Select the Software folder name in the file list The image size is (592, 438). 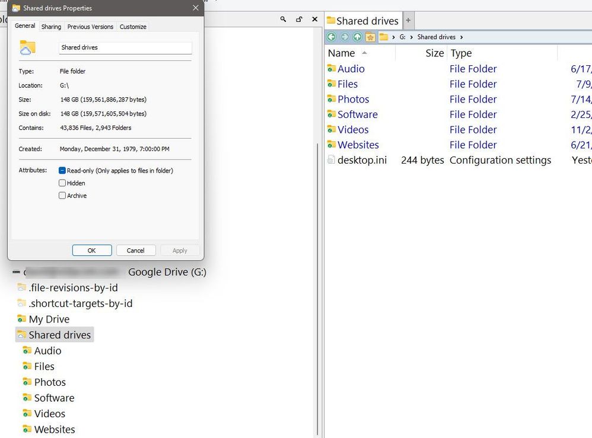tap(357, 114)
